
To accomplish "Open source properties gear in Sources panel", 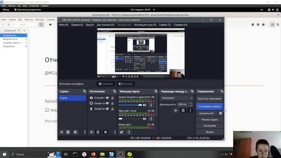I will pos(105,132).
